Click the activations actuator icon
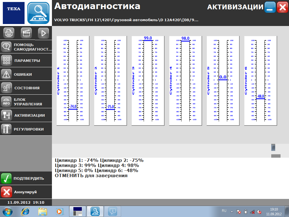The height and width of the screenshot is (217, 289). pos(6,115)
